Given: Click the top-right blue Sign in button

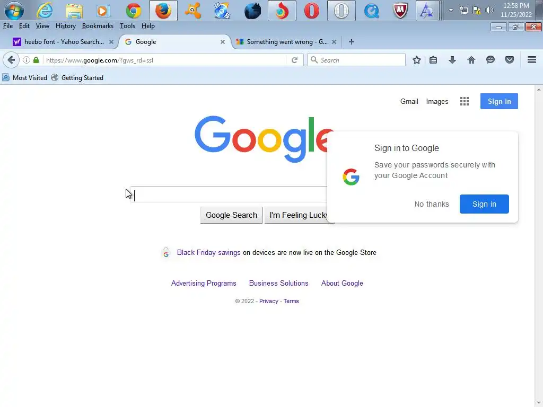Looking at the screenshot, I should pyautogui.click(x=499, y=101).
